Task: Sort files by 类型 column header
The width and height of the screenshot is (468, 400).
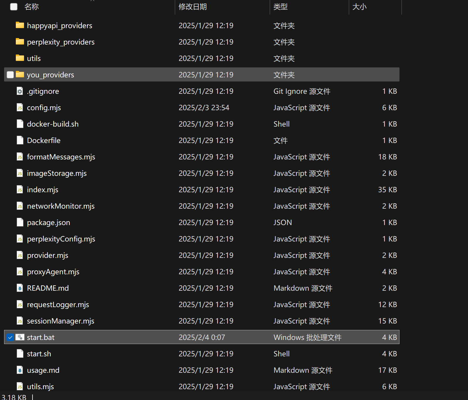Action: tap(280, 7)
